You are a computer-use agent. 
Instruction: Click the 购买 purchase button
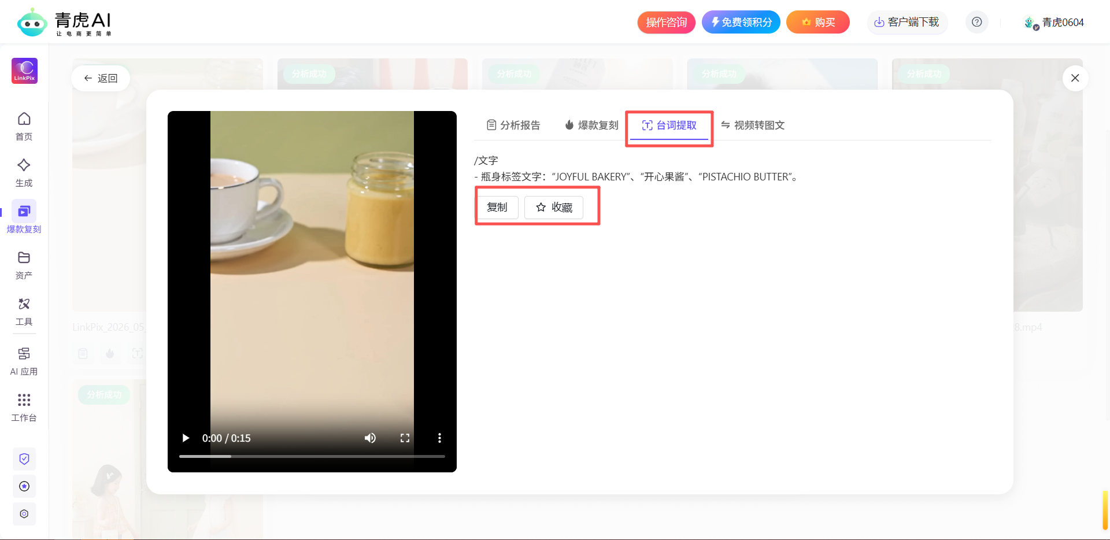tap(818, 22)
